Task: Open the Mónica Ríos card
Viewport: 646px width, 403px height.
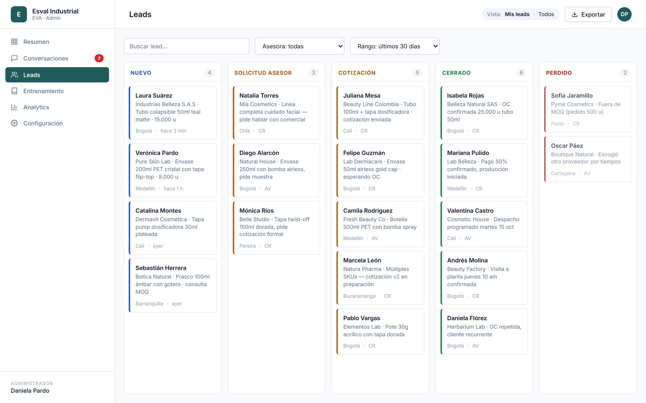Action: [276, 228]
